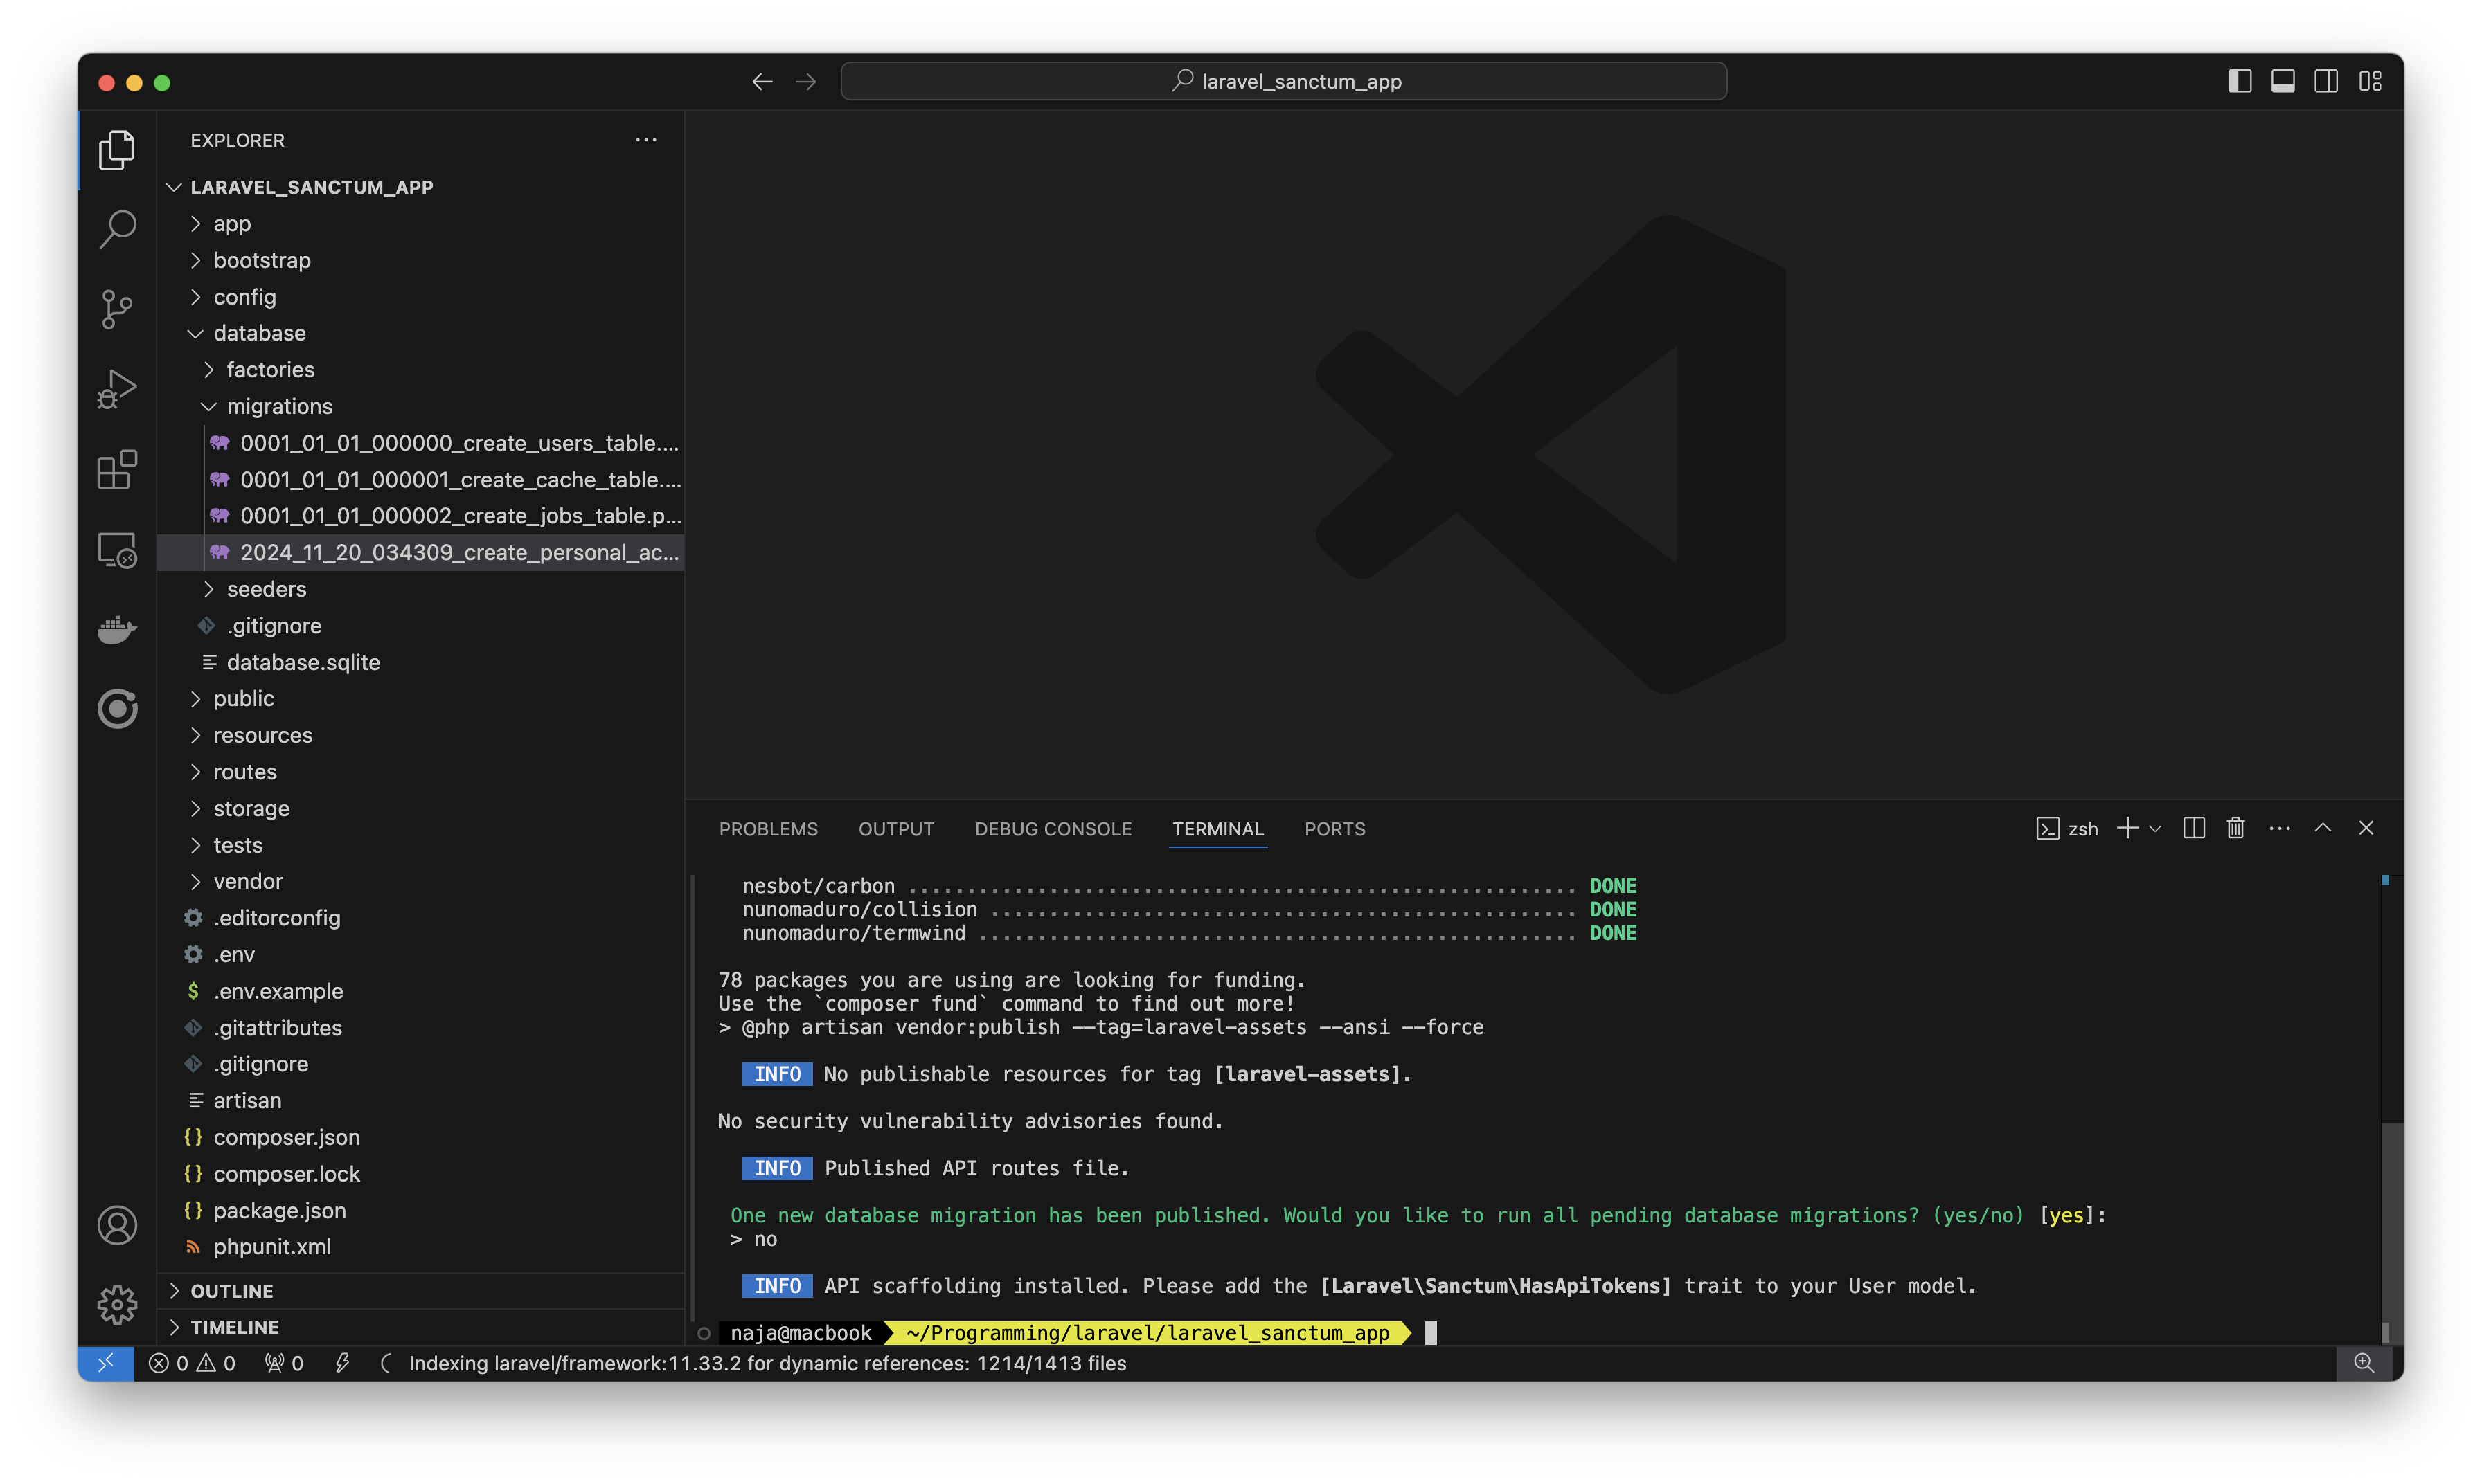Image resolution: width=2482 pixels, height=1484 pixels.
Task: Open the Extensions view
Action: (117, 469)
